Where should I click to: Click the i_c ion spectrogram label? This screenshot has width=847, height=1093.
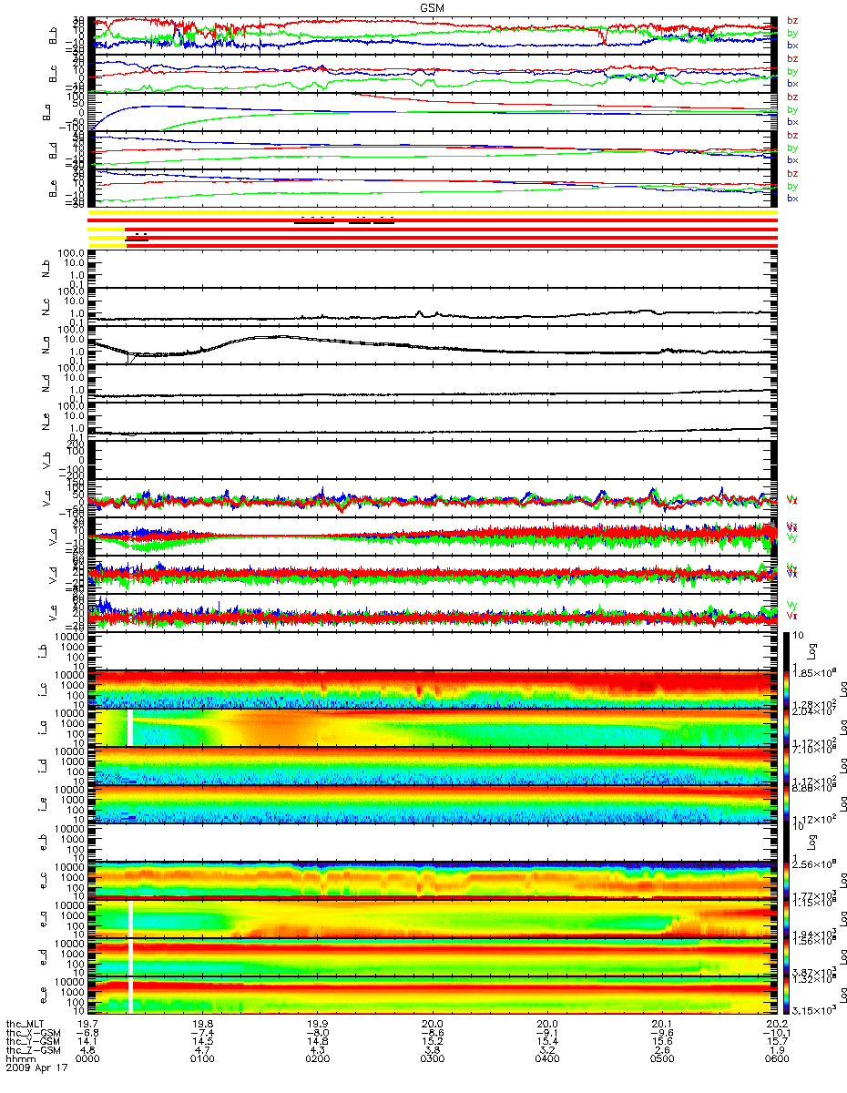coord(42,690)
